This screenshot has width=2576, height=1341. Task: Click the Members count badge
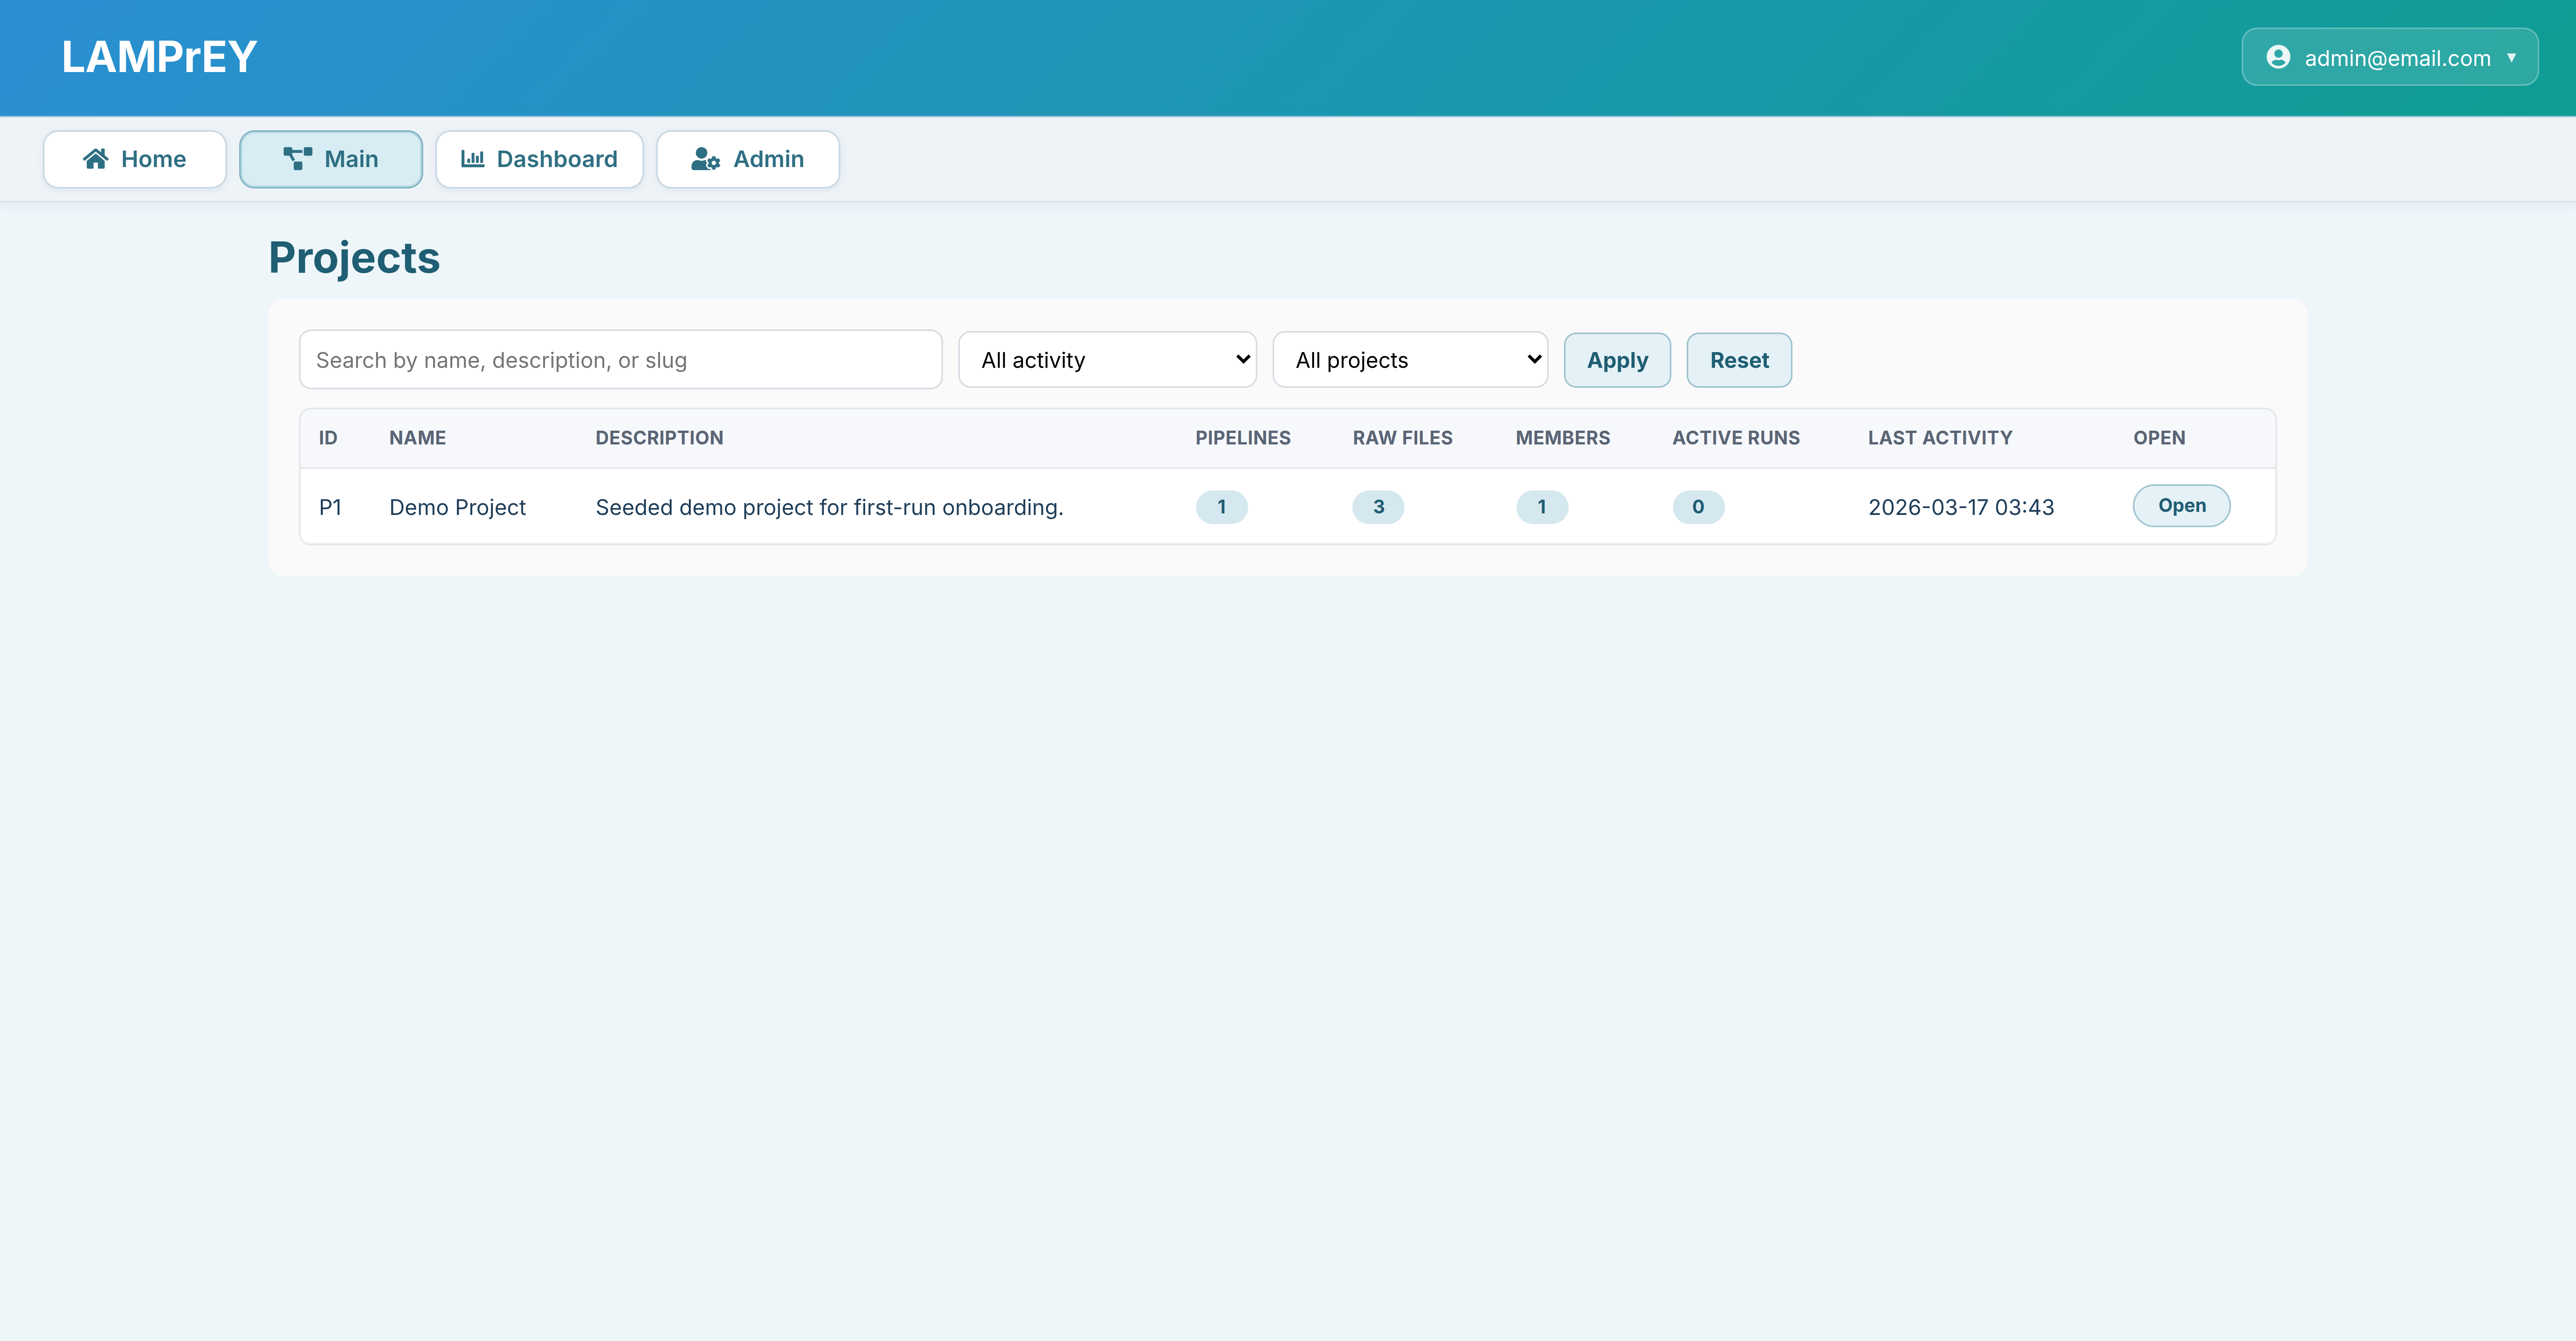[x=1541, y=507]
